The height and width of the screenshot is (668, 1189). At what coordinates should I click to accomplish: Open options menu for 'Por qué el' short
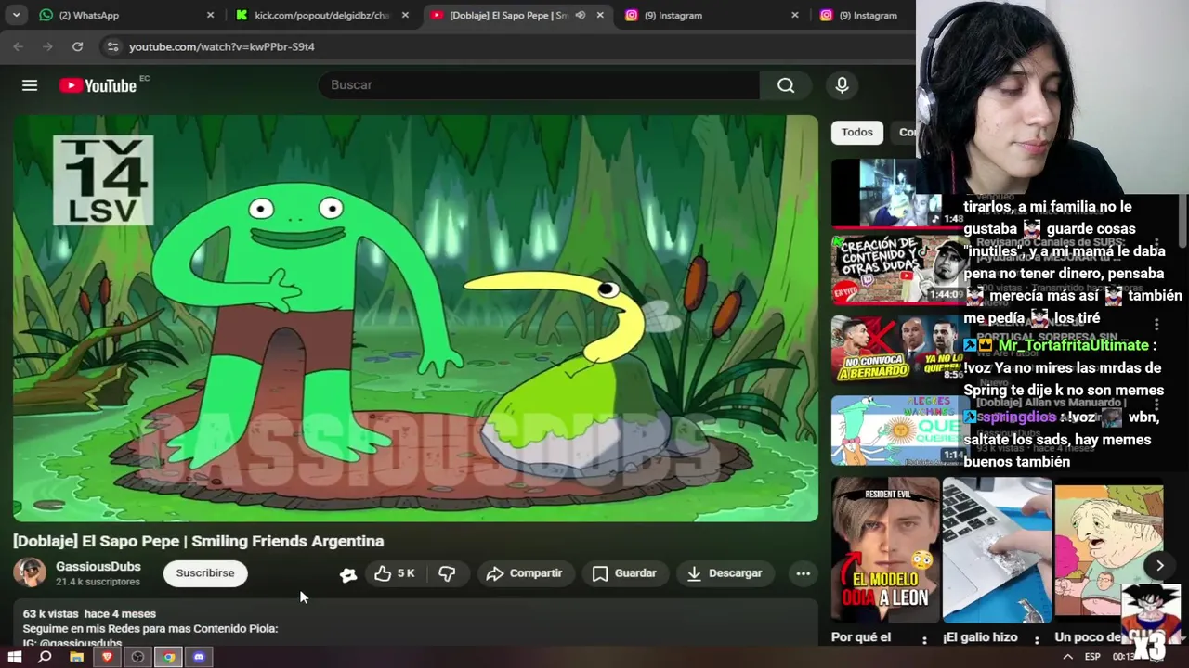coord(924,639)
